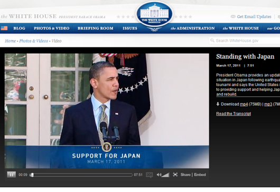Click Share under the video
Image resolution: width=280 pixels, height=192 pixels.
coord(185,175)
